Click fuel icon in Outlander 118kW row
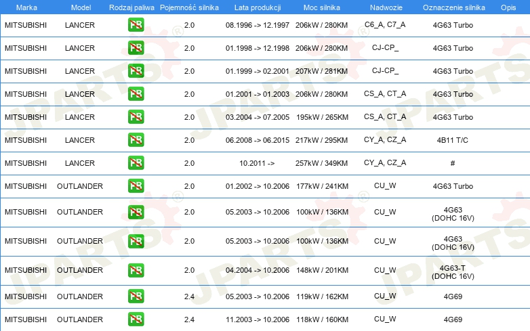Image resolution: width=530 pixels, height=331 pixels. coord(136,319)
